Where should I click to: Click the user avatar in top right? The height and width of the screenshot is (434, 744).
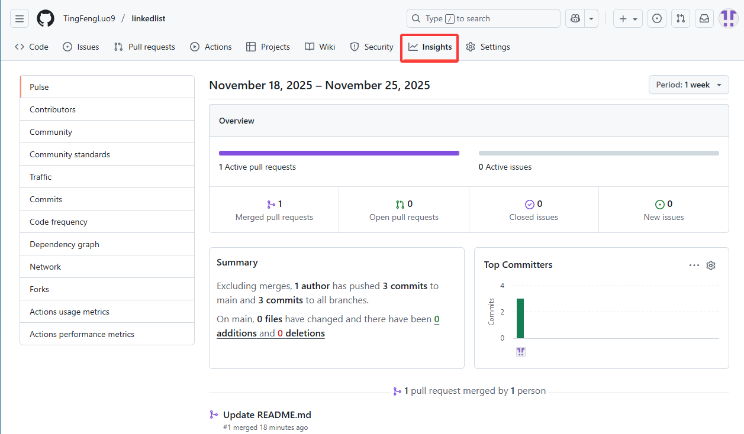(728, 18)
